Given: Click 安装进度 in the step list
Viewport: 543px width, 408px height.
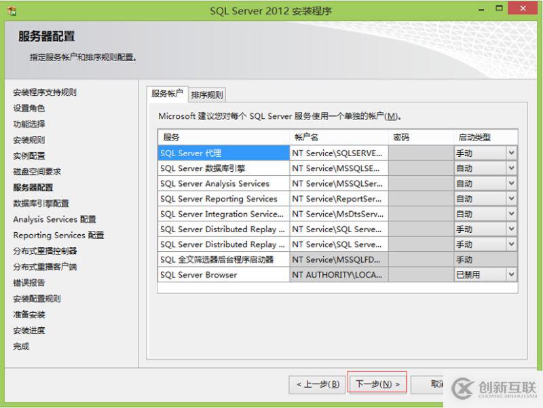Looking at the screenshot, I should (29, 331).
